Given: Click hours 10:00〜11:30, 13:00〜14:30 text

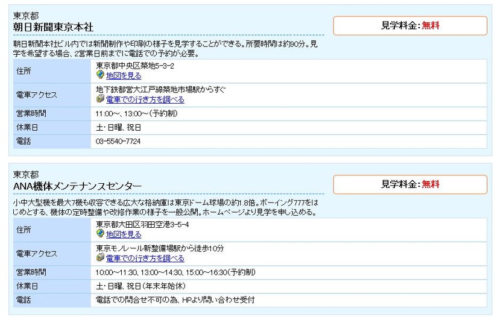Looking at the screenshot, I should click(x=139, y=272).
